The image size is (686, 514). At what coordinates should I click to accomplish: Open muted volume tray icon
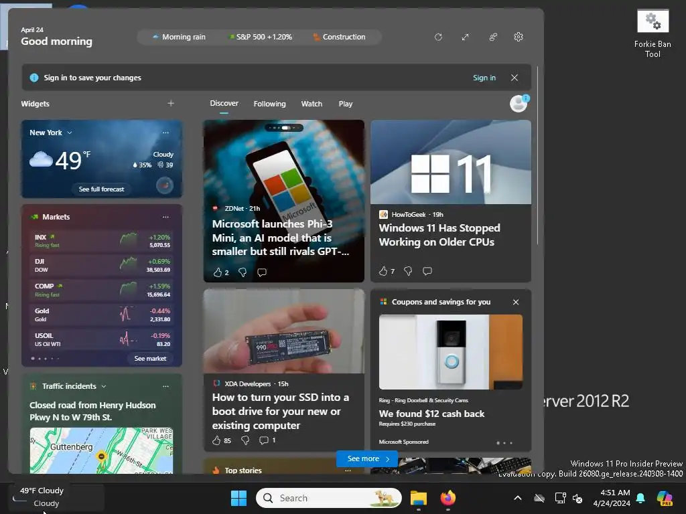(578, 498)
